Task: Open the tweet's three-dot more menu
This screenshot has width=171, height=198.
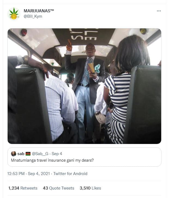Action: [x=159, y=11]
